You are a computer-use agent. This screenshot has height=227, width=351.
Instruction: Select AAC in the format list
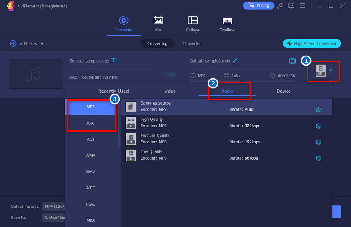coord(91,123)
